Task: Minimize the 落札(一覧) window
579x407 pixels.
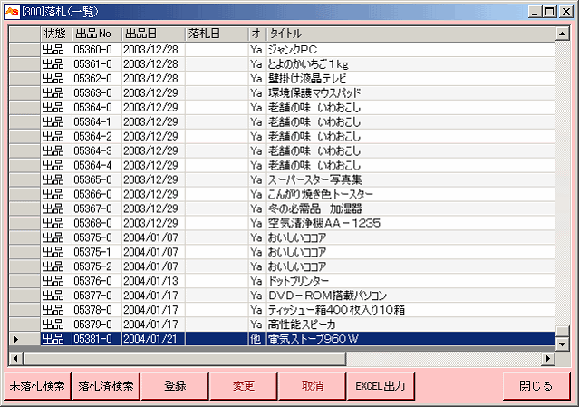Action: pos(535,12)
